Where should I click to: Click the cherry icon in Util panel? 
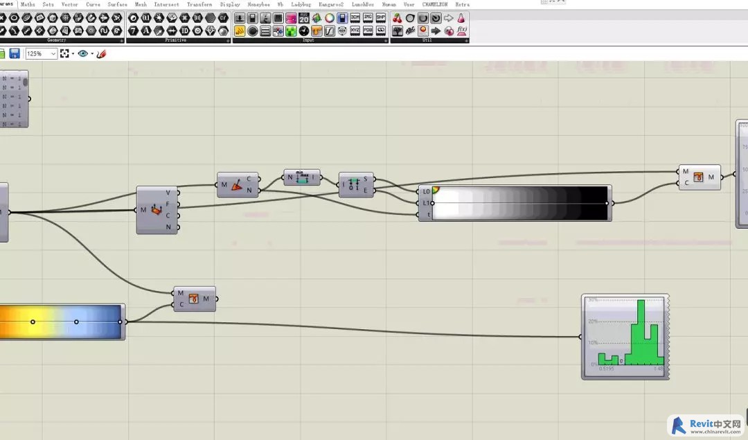(398, 18)
